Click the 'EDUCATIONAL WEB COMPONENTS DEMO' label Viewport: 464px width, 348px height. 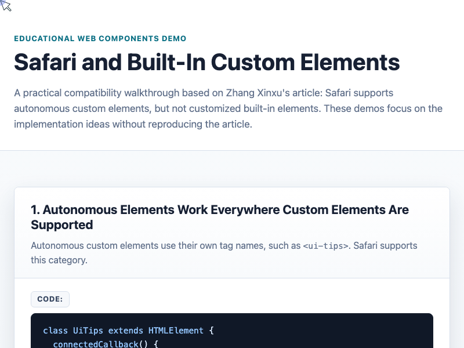coord(100,38)
